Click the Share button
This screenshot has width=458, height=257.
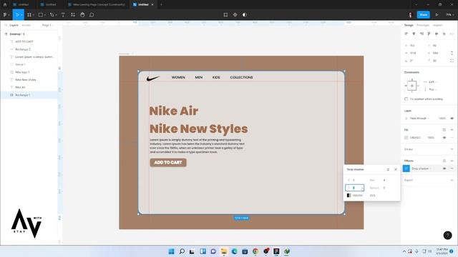423,14
